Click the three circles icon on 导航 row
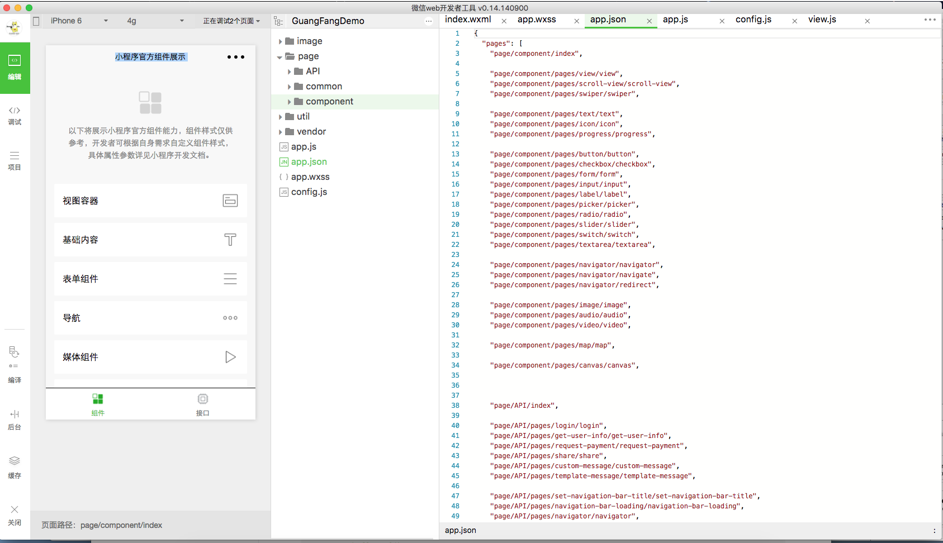This screenshot has width=943, height=543. coord(230,318)
